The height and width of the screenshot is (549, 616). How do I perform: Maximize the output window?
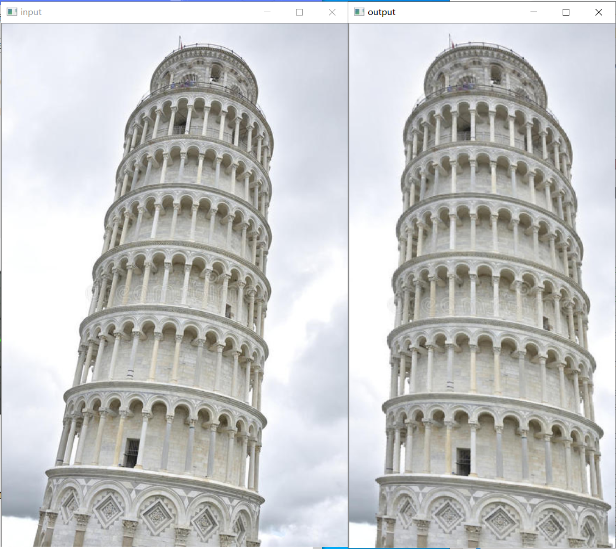[x=566, y=12]
